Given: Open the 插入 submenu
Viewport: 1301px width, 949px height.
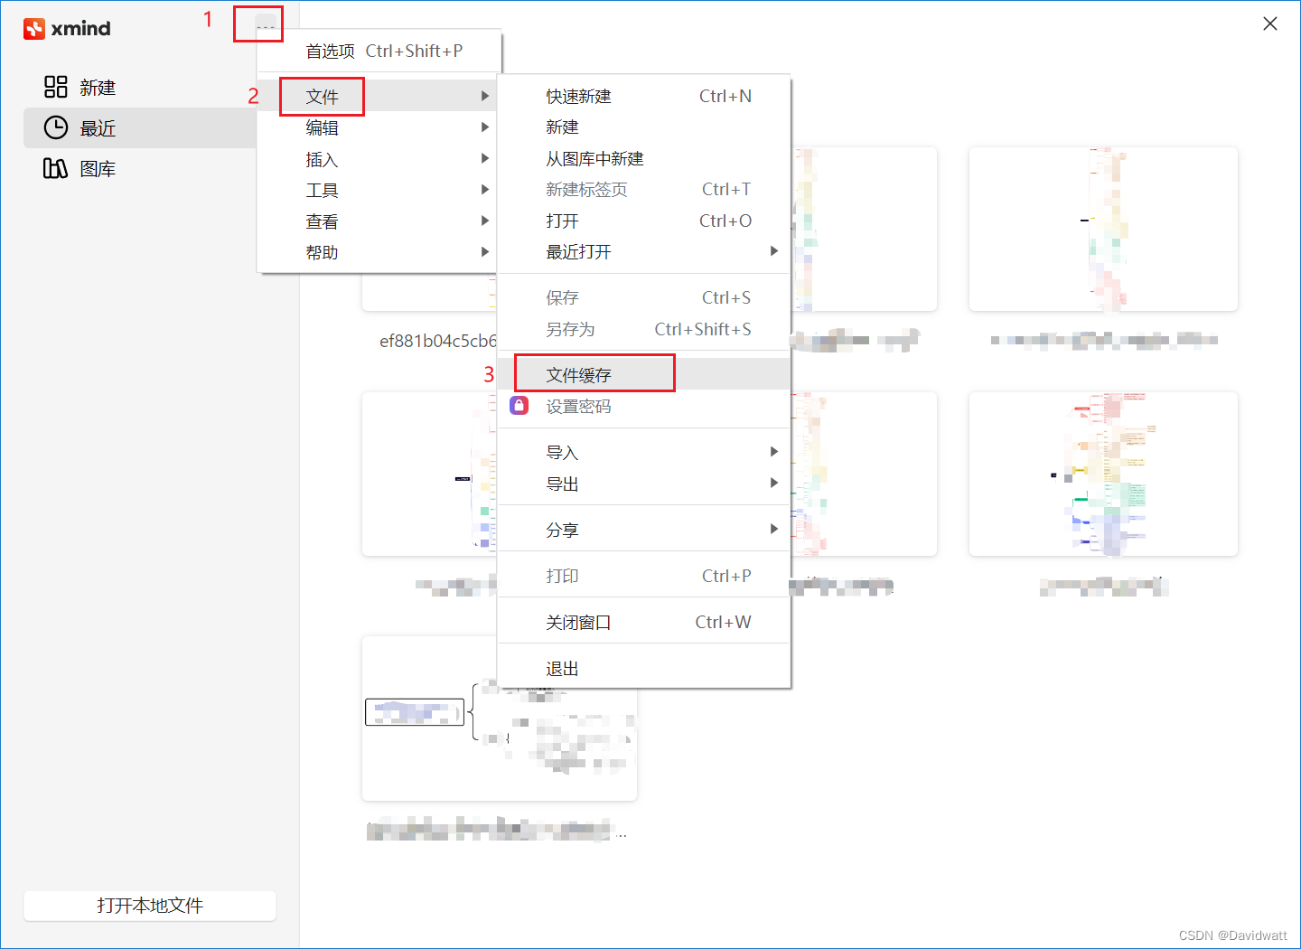Looking at the screenshot, I should (378, 159).
